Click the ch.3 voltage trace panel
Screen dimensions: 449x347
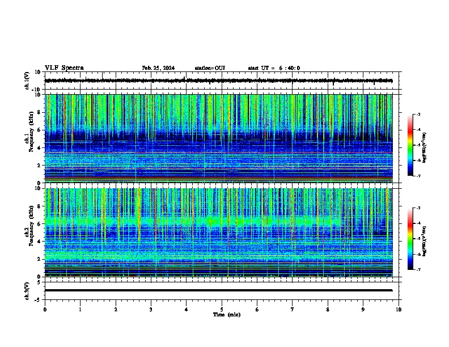223,291
